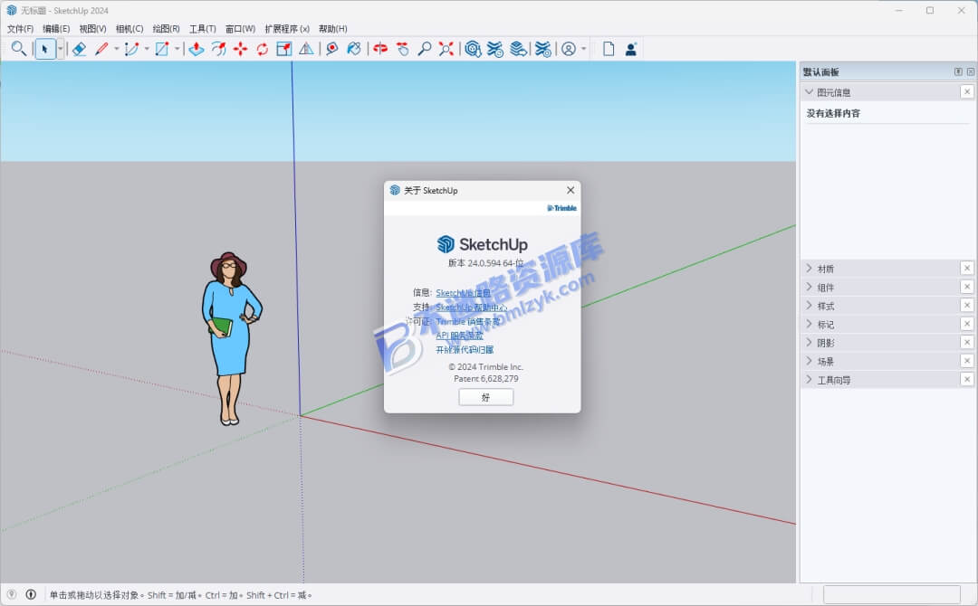This screenshot has width=978, height=606.
Task: Open the 扩展程序 (x) menu
Action: pyautogui.click(x=287, y=29)
